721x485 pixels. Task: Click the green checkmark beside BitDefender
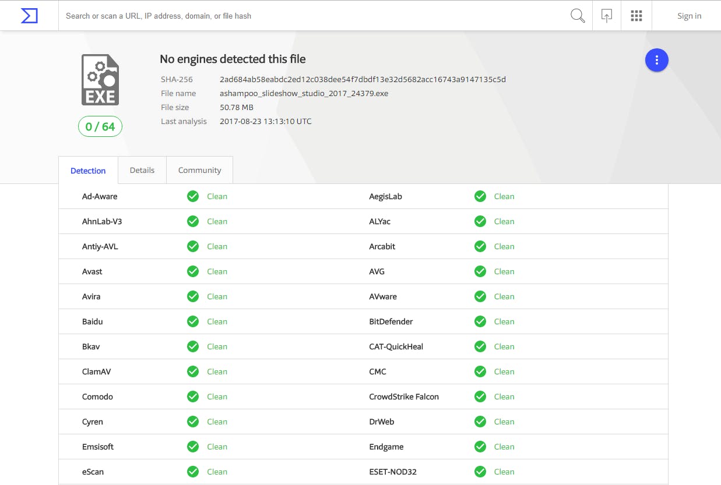pyautogui.click(x=480, y=321)
